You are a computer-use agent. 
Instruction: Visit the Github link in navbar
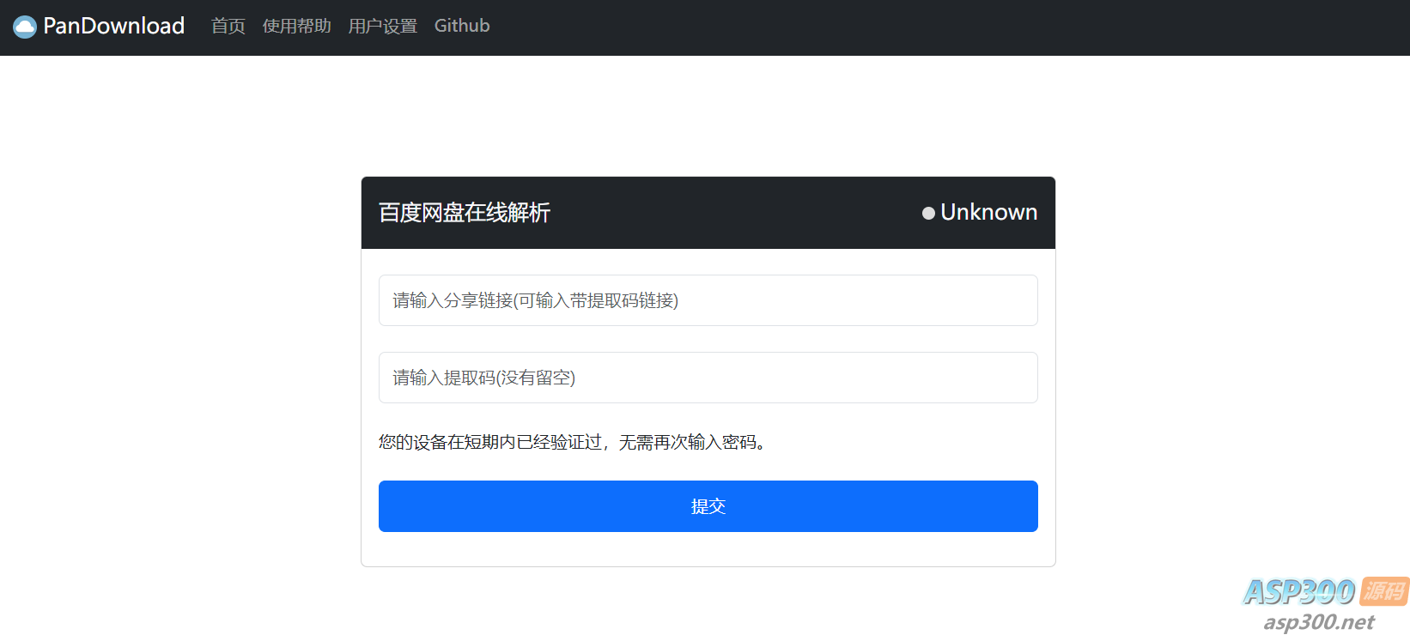tap(462, 26)
